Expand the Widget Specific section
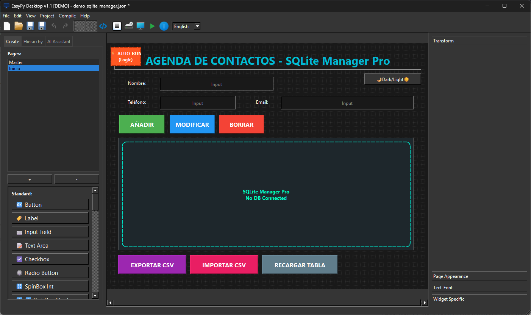Image resolution: width=531 pixels, height=315 pixels. pyautogui.click(x=479, y=299)
